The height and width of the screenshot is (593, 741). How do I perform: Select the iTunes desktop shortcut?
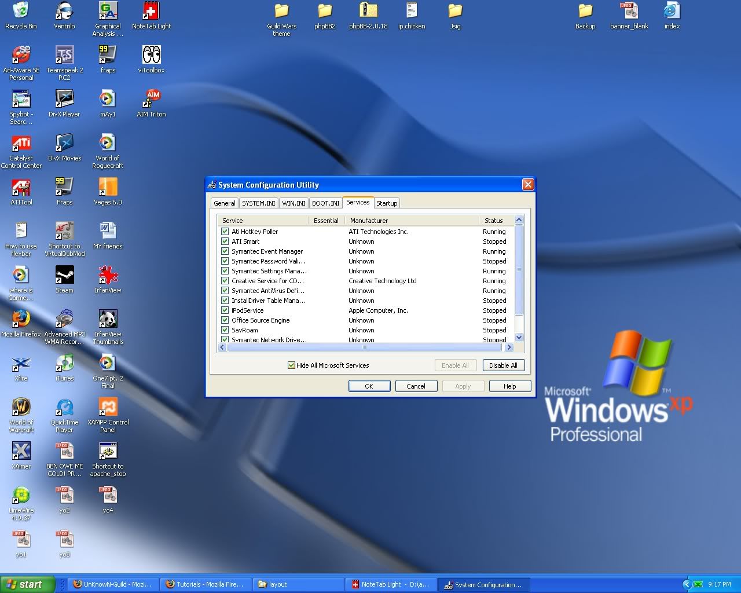tap(64, 368)
